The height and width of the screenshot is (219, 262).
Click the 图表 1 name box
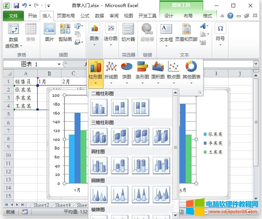coord(30,64)
